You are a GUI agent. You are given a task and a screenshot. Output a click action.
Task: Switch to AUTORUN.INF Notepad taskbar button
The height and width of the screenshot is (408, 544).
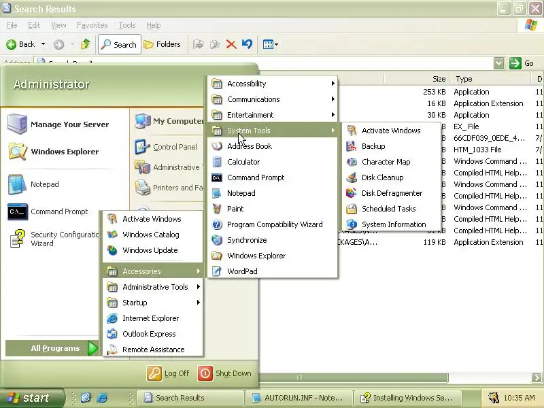pos(299,398)
